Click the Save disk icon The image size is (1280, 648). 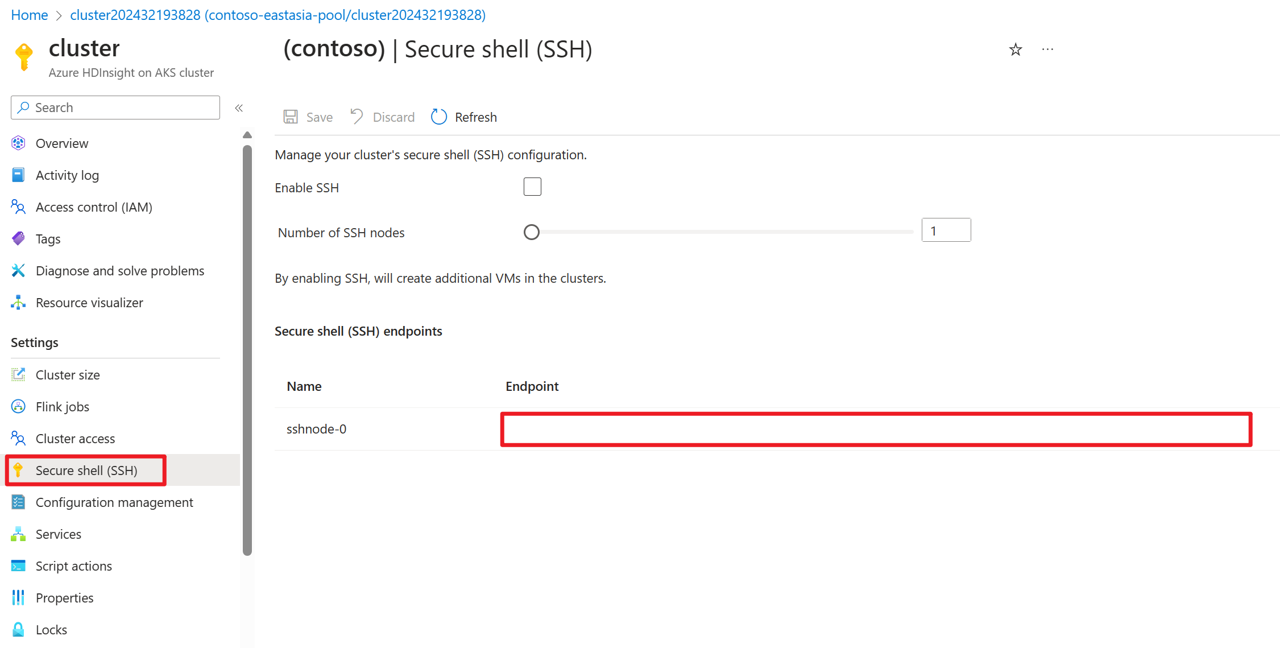point(291,117)
